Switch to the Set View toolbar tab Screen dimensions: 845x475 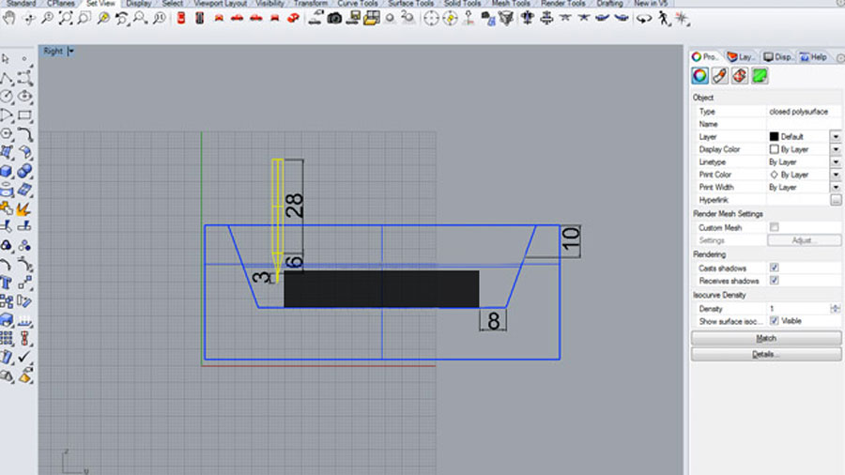pyautogui.click(x=100, y=3)
